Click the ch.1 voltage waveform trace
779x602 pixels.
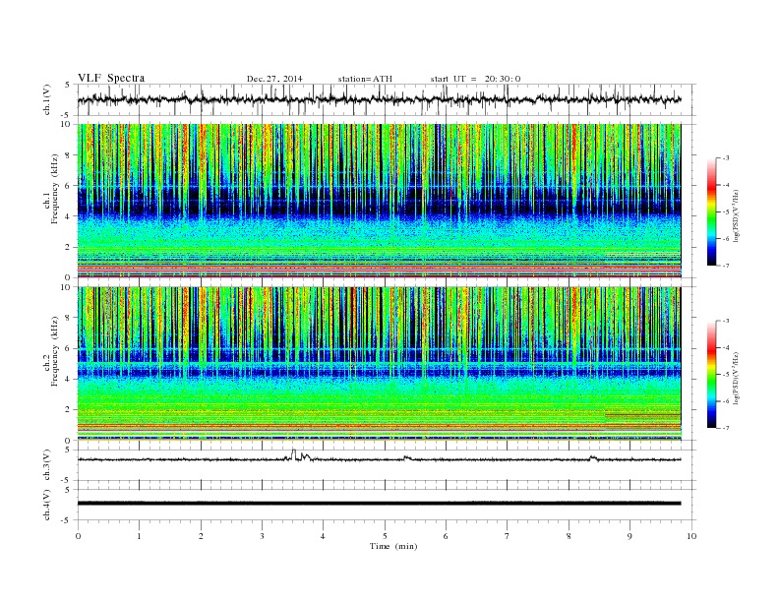[x=379, y=99]
